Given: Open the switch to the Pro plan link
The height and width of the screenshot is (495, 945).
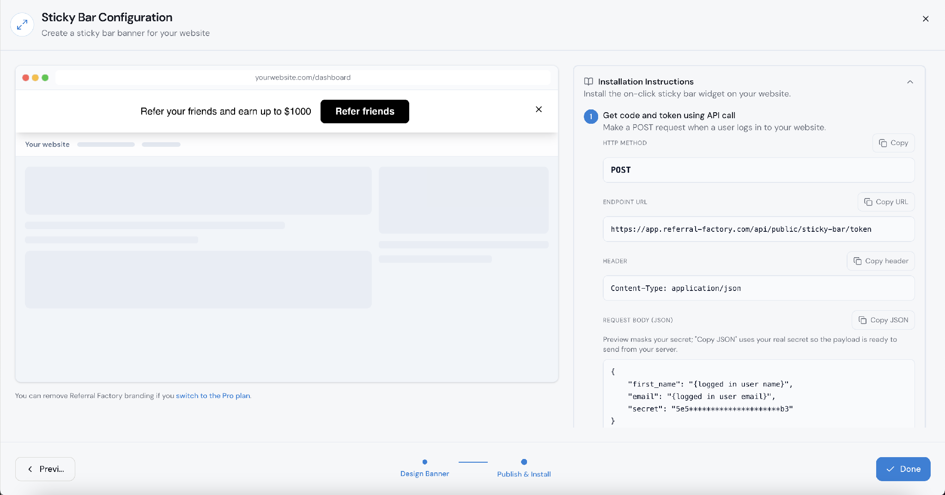Looking at the screenshot, I should pyautogui.click(x=213, y=396).
